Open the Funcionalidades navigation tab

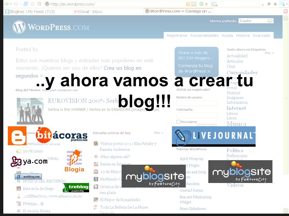tap(204, 35)
